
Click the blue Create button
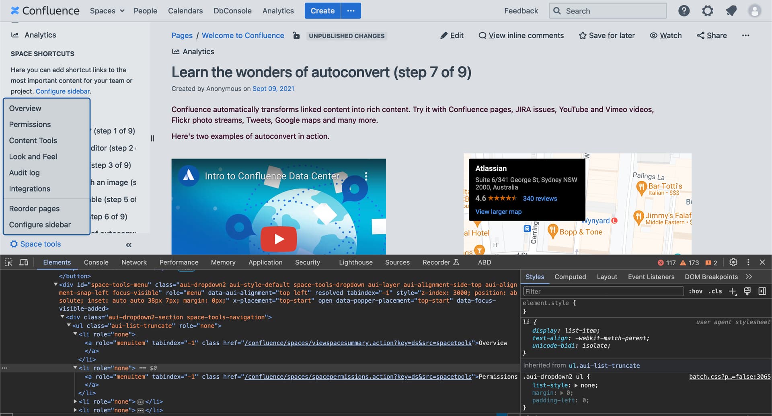pyautogui.click(x=322, y=11)
